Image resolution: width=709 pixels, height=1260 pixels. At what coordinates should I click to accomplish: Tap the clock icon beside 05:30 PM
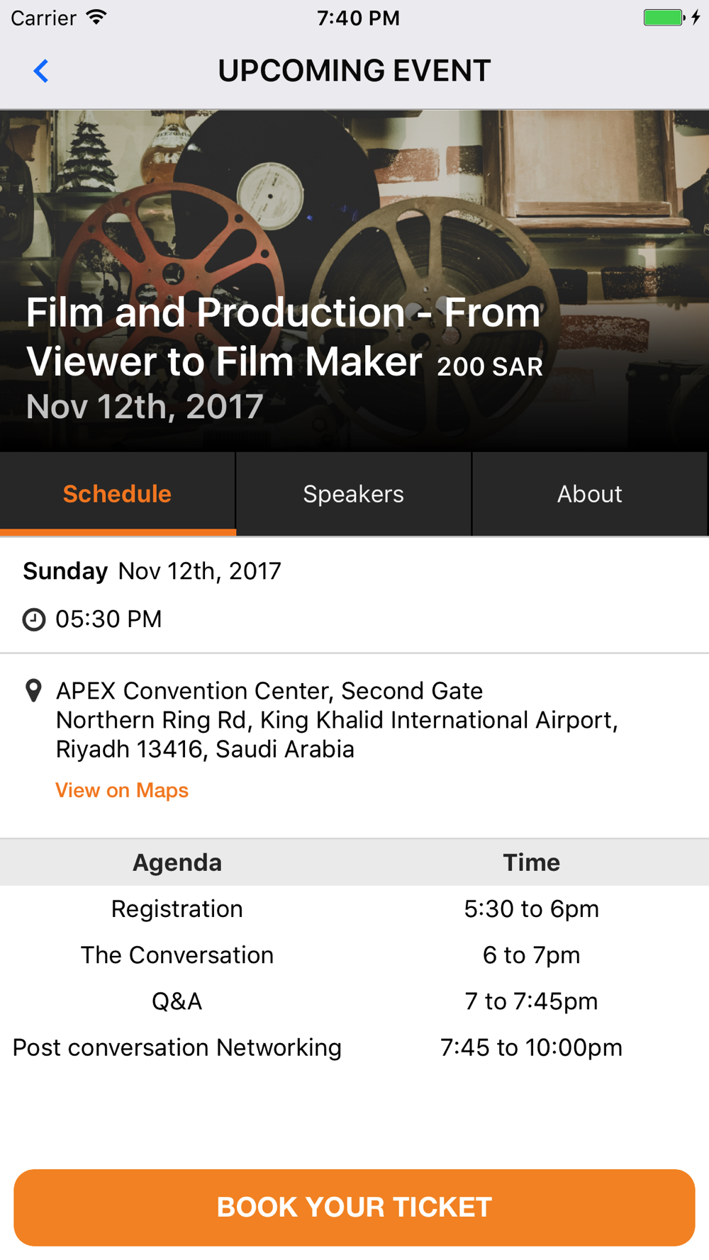pos(34,619)
